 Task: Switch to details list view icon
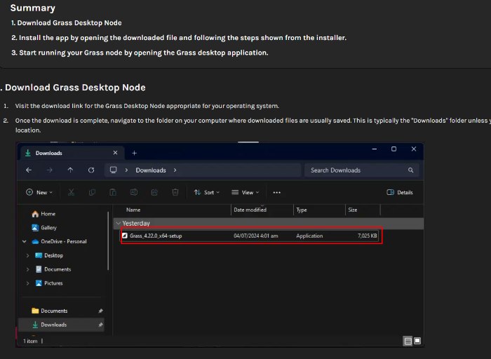[408, 341]
